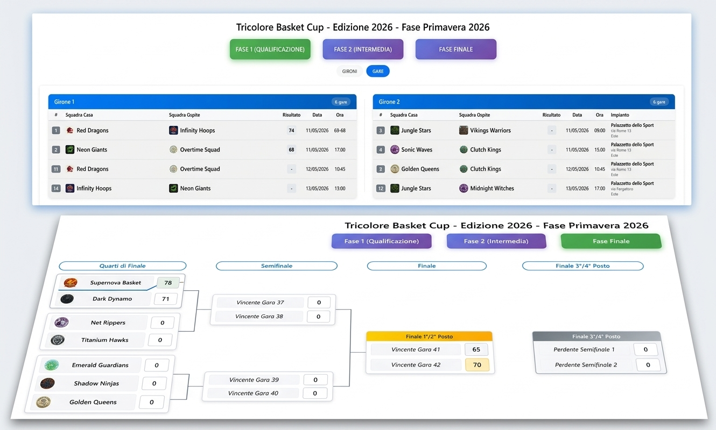Click the Emerald Guardians team logo
Image resolution: width=716 pixels, height=430 pixels.
pos(51,365)
